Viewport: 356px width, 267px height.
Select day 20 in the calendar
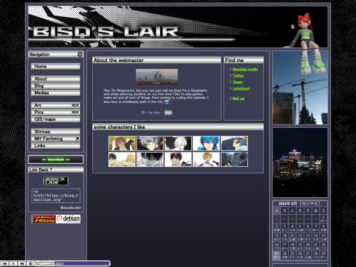tap(308, 247)
